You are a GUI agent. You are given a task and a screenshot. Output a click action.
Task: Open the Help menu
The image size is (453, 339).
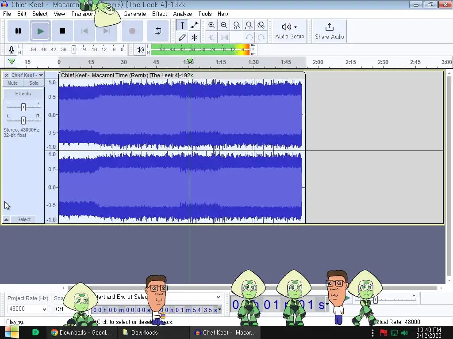223,14
